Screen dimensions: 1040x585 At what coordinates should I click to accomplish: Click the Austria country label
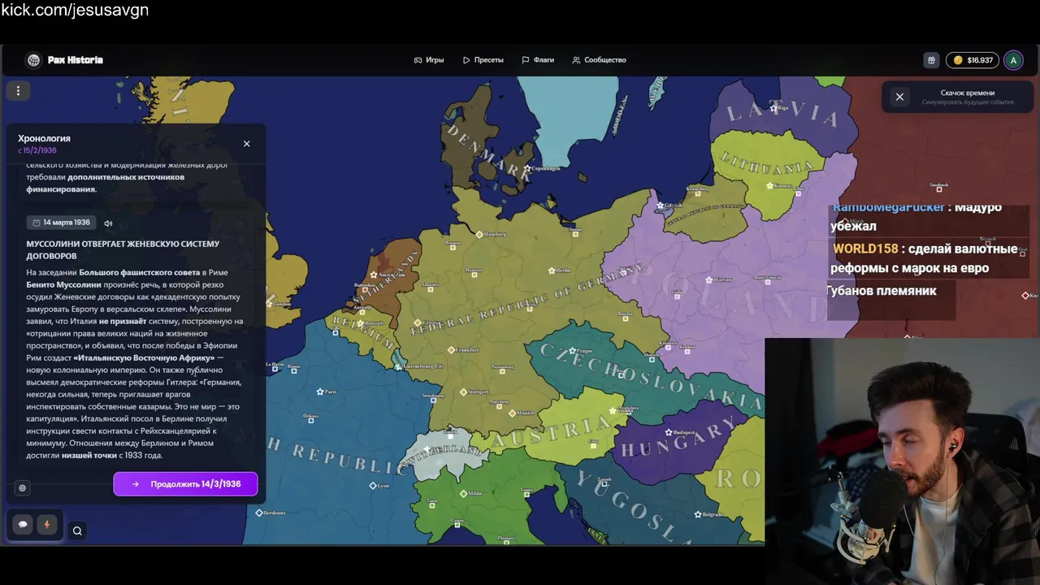[x=551, y=432]
